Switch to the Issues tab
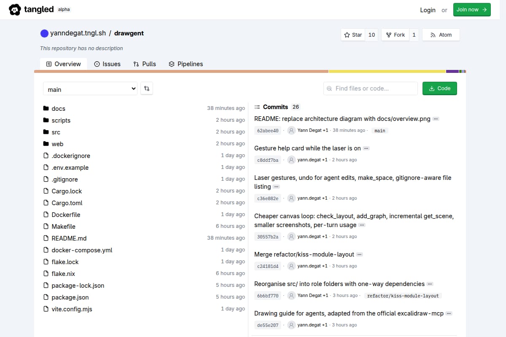The image size is (506, 337). pos(107,64)
